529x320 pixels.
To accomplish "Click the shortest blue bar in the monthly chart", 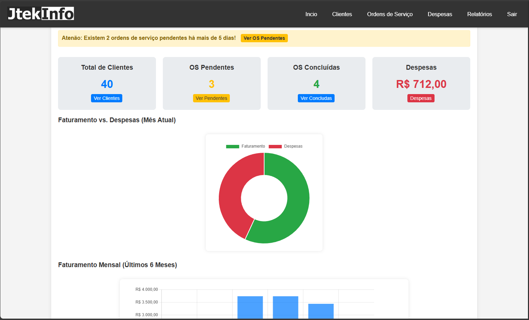I will click(321, 311).
